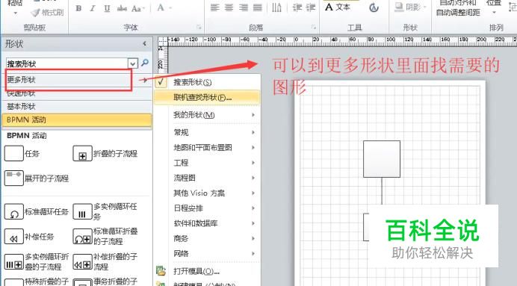Click the search shapes (搜索形状) input field
This screenshot has width=517, height=286.
point(67,63)
